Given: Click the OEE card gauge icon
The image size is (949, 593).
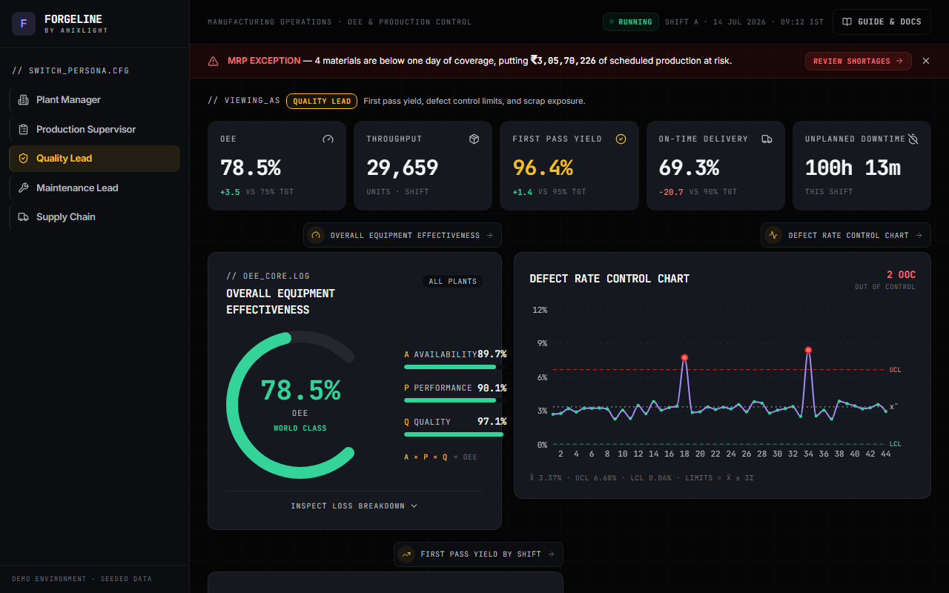Looking at the screenshot, I should pos(328,139).
